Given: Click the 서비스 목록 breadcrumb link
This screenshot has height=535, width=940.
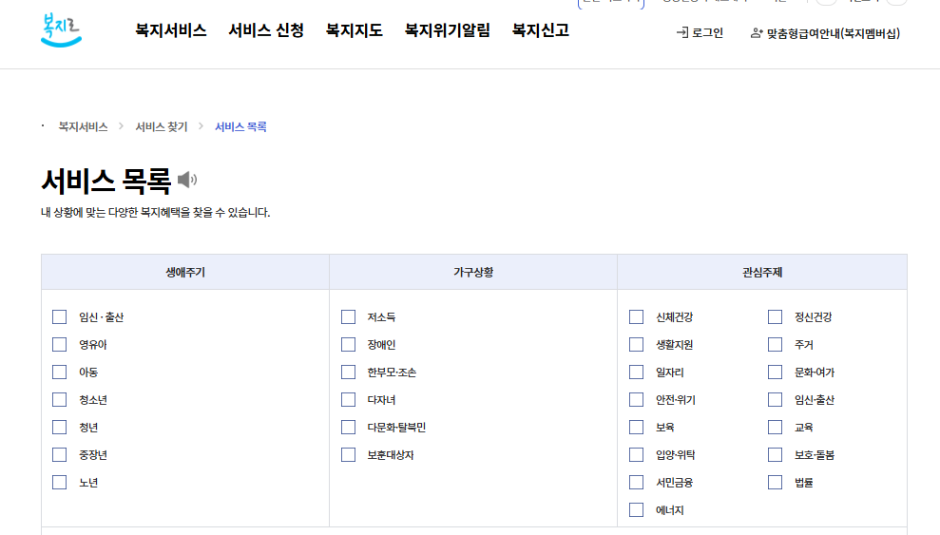Looking at the screenshot, I should [240, 126].
